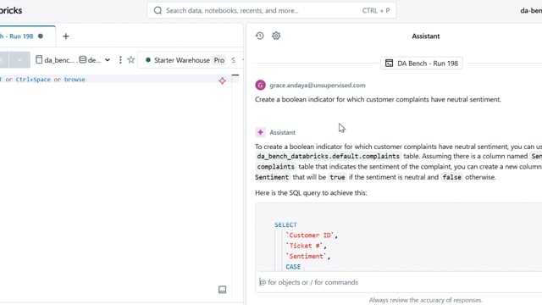Open Assistant settings gear icon
Viewport: 542px width, 305px height.
pos(276,36)
